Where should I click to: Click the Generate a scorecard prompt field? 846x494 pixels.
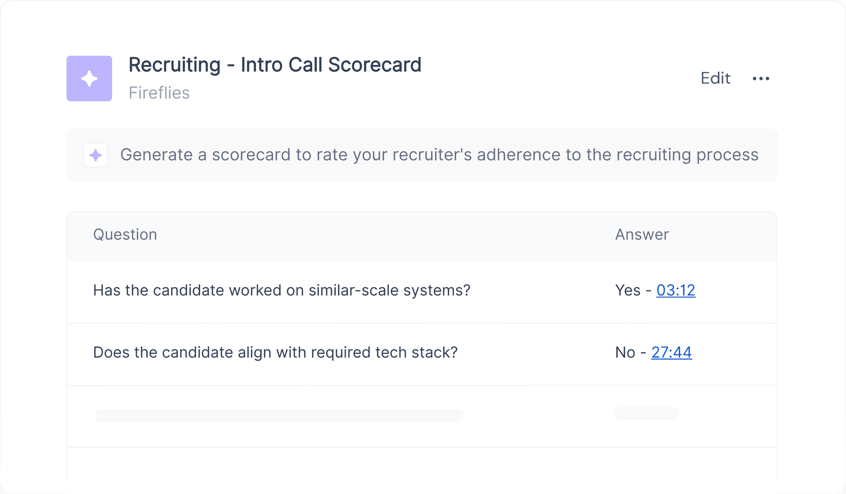(x=422, y=155)
